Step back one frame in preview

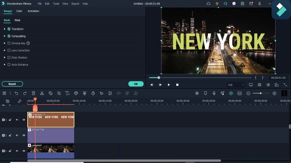coord(151,85)
